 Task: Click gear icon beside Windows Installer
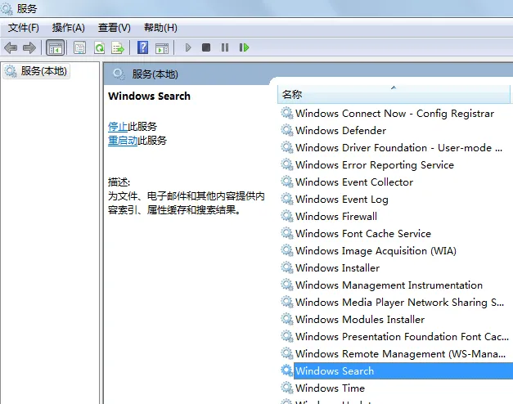pyautogui.click(x=287, y=267)
